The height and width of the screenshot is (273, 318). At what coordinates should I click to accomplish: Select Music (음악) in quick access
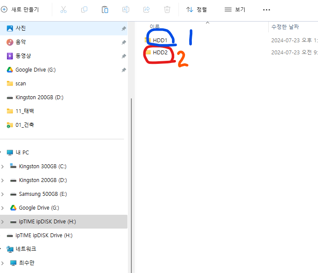64,42
